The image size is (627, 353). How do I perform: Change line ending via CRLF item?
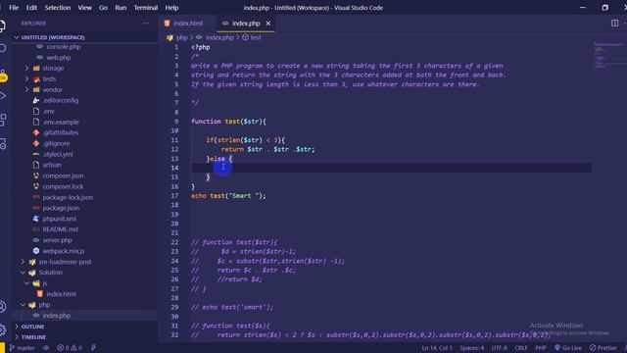521,348
